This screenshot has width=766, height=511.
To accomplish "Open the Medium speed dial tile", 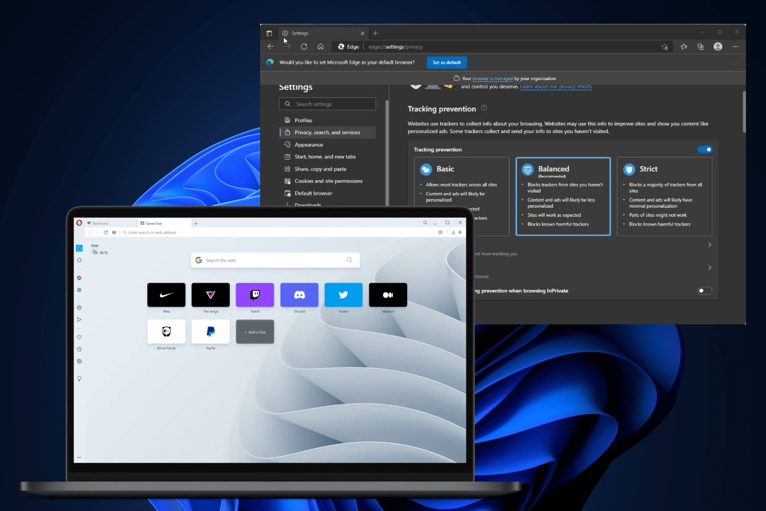I will (388, 295).
